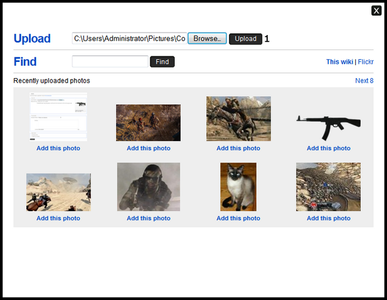The height and width of the screenshot is (300, 387).
Task: Select the upload form screenshot thumbnail
Action: click(x=58, y=117)
